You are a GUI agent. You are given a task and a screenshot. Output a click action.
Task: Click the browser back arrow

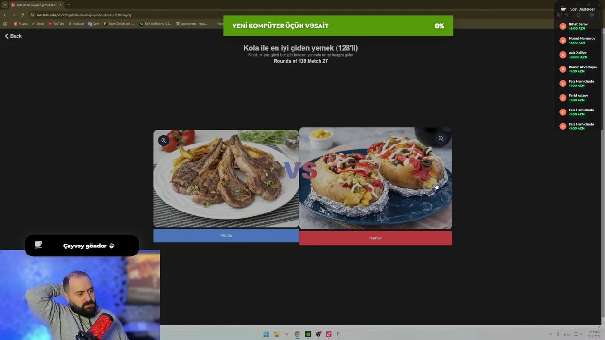(x=5, y=15)
